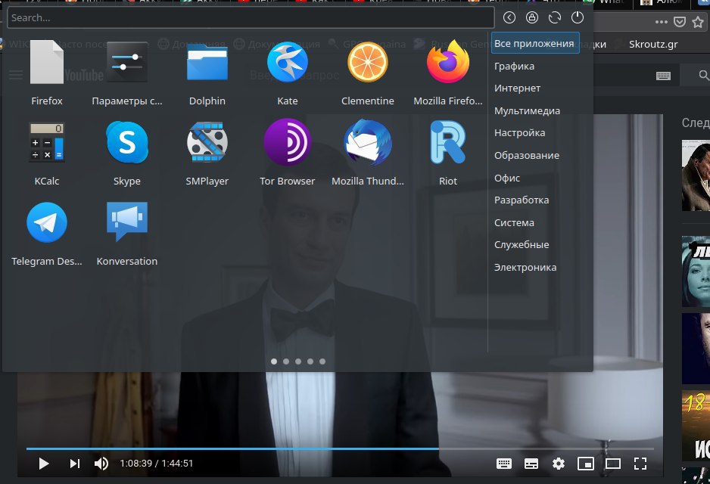Click the video progress bar
Image resolution: width=710 pixels, height=484 pixels.
point(340,448)
